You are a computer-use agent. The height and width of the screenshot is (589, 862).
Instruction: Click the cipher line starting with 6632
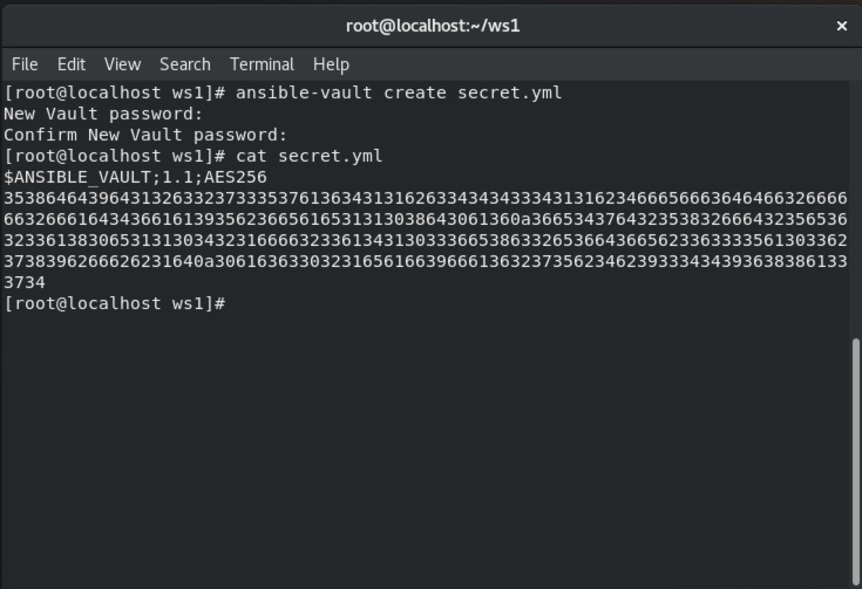point(425,220)
